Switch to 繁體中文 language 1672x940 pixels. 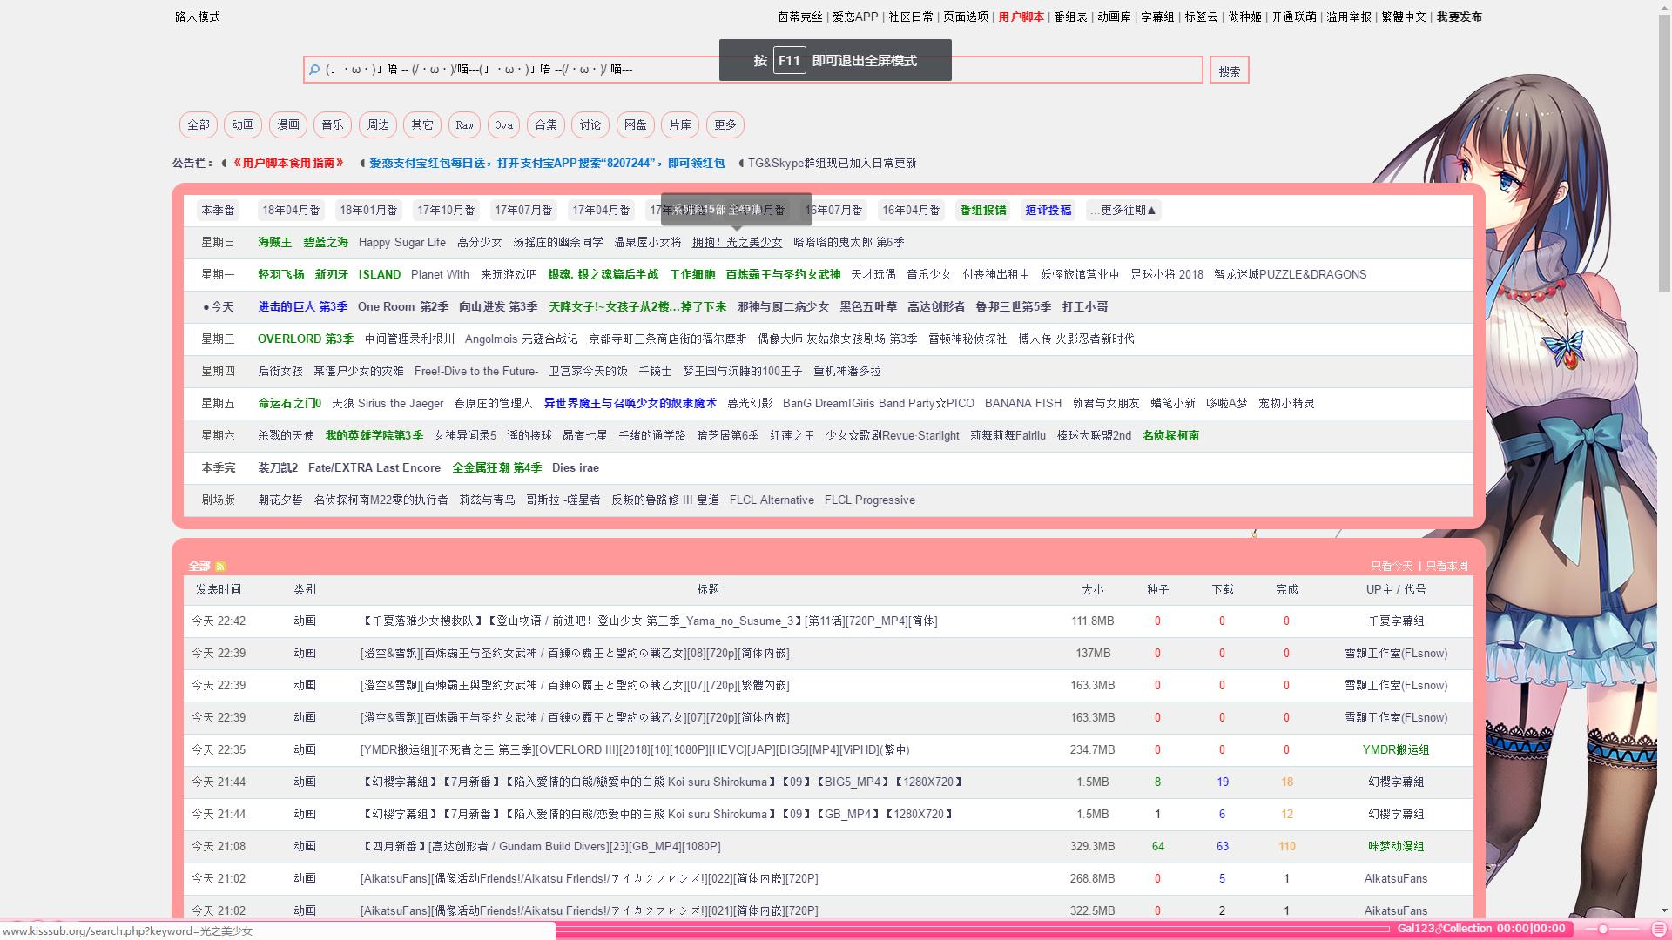[1404, 17]
